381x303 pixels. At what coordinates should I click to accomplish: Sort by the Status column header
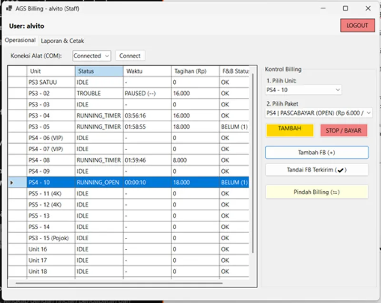click(x=99, y=71)
